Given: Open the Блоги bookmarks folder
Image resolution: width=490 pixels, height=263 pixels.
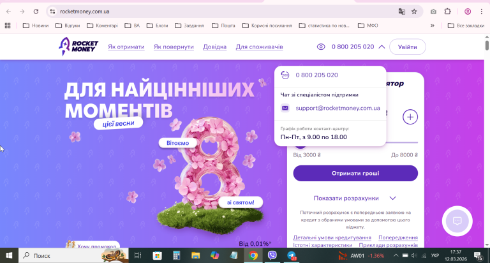Looking at the screenshot, I should pos(158,26).
